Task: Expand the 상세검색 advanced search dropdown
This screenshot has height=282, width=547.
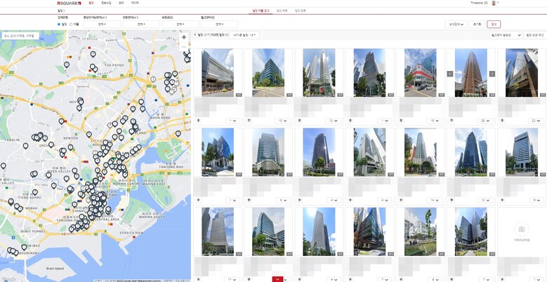Action: click(x=456, y=24)
